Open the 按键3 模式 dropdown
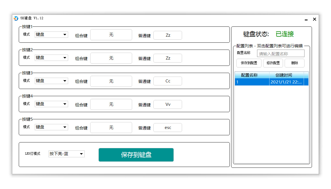The width and height of the screenshot is (331, 189). pos(51,81)
